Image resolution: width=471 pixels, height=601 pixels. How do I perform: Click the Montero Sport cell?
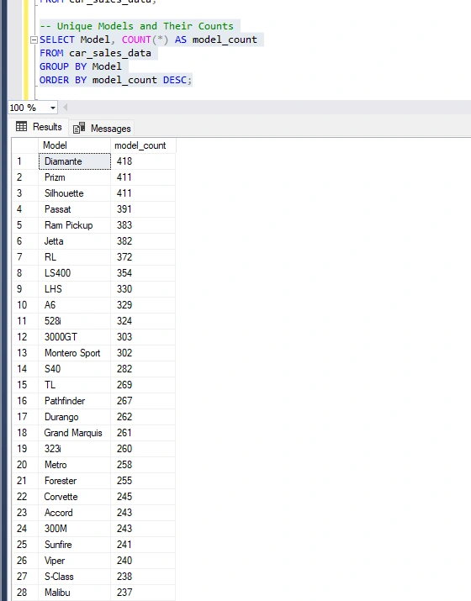[74, 353]
